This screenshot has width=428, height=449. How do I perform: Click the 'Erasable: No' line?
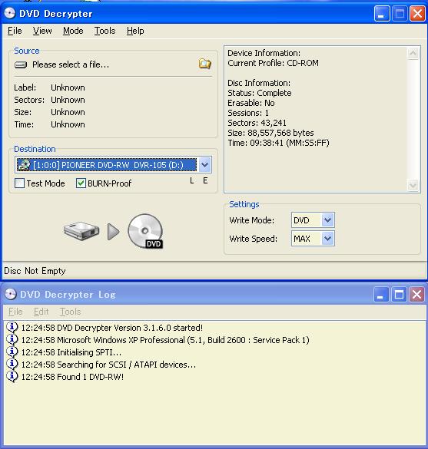(251, 103)
